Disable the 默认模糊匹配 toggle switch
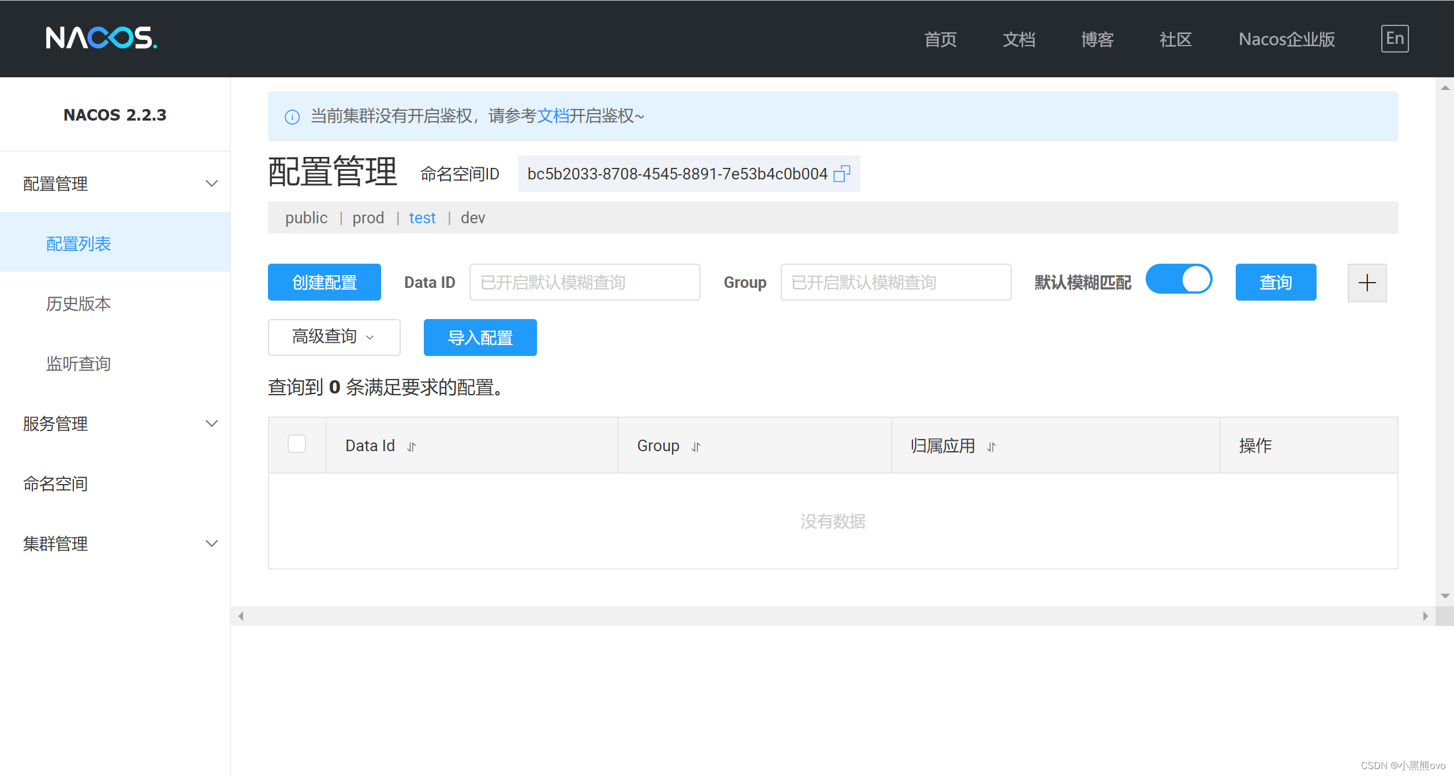The height and width of the screenshot is (776, 1454). (x=1178, y=280)
